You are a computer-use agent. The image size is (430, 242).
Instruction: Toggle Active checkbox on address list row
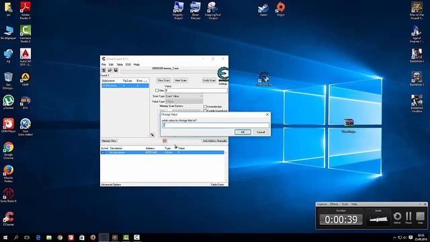click(x=103, y=153)
